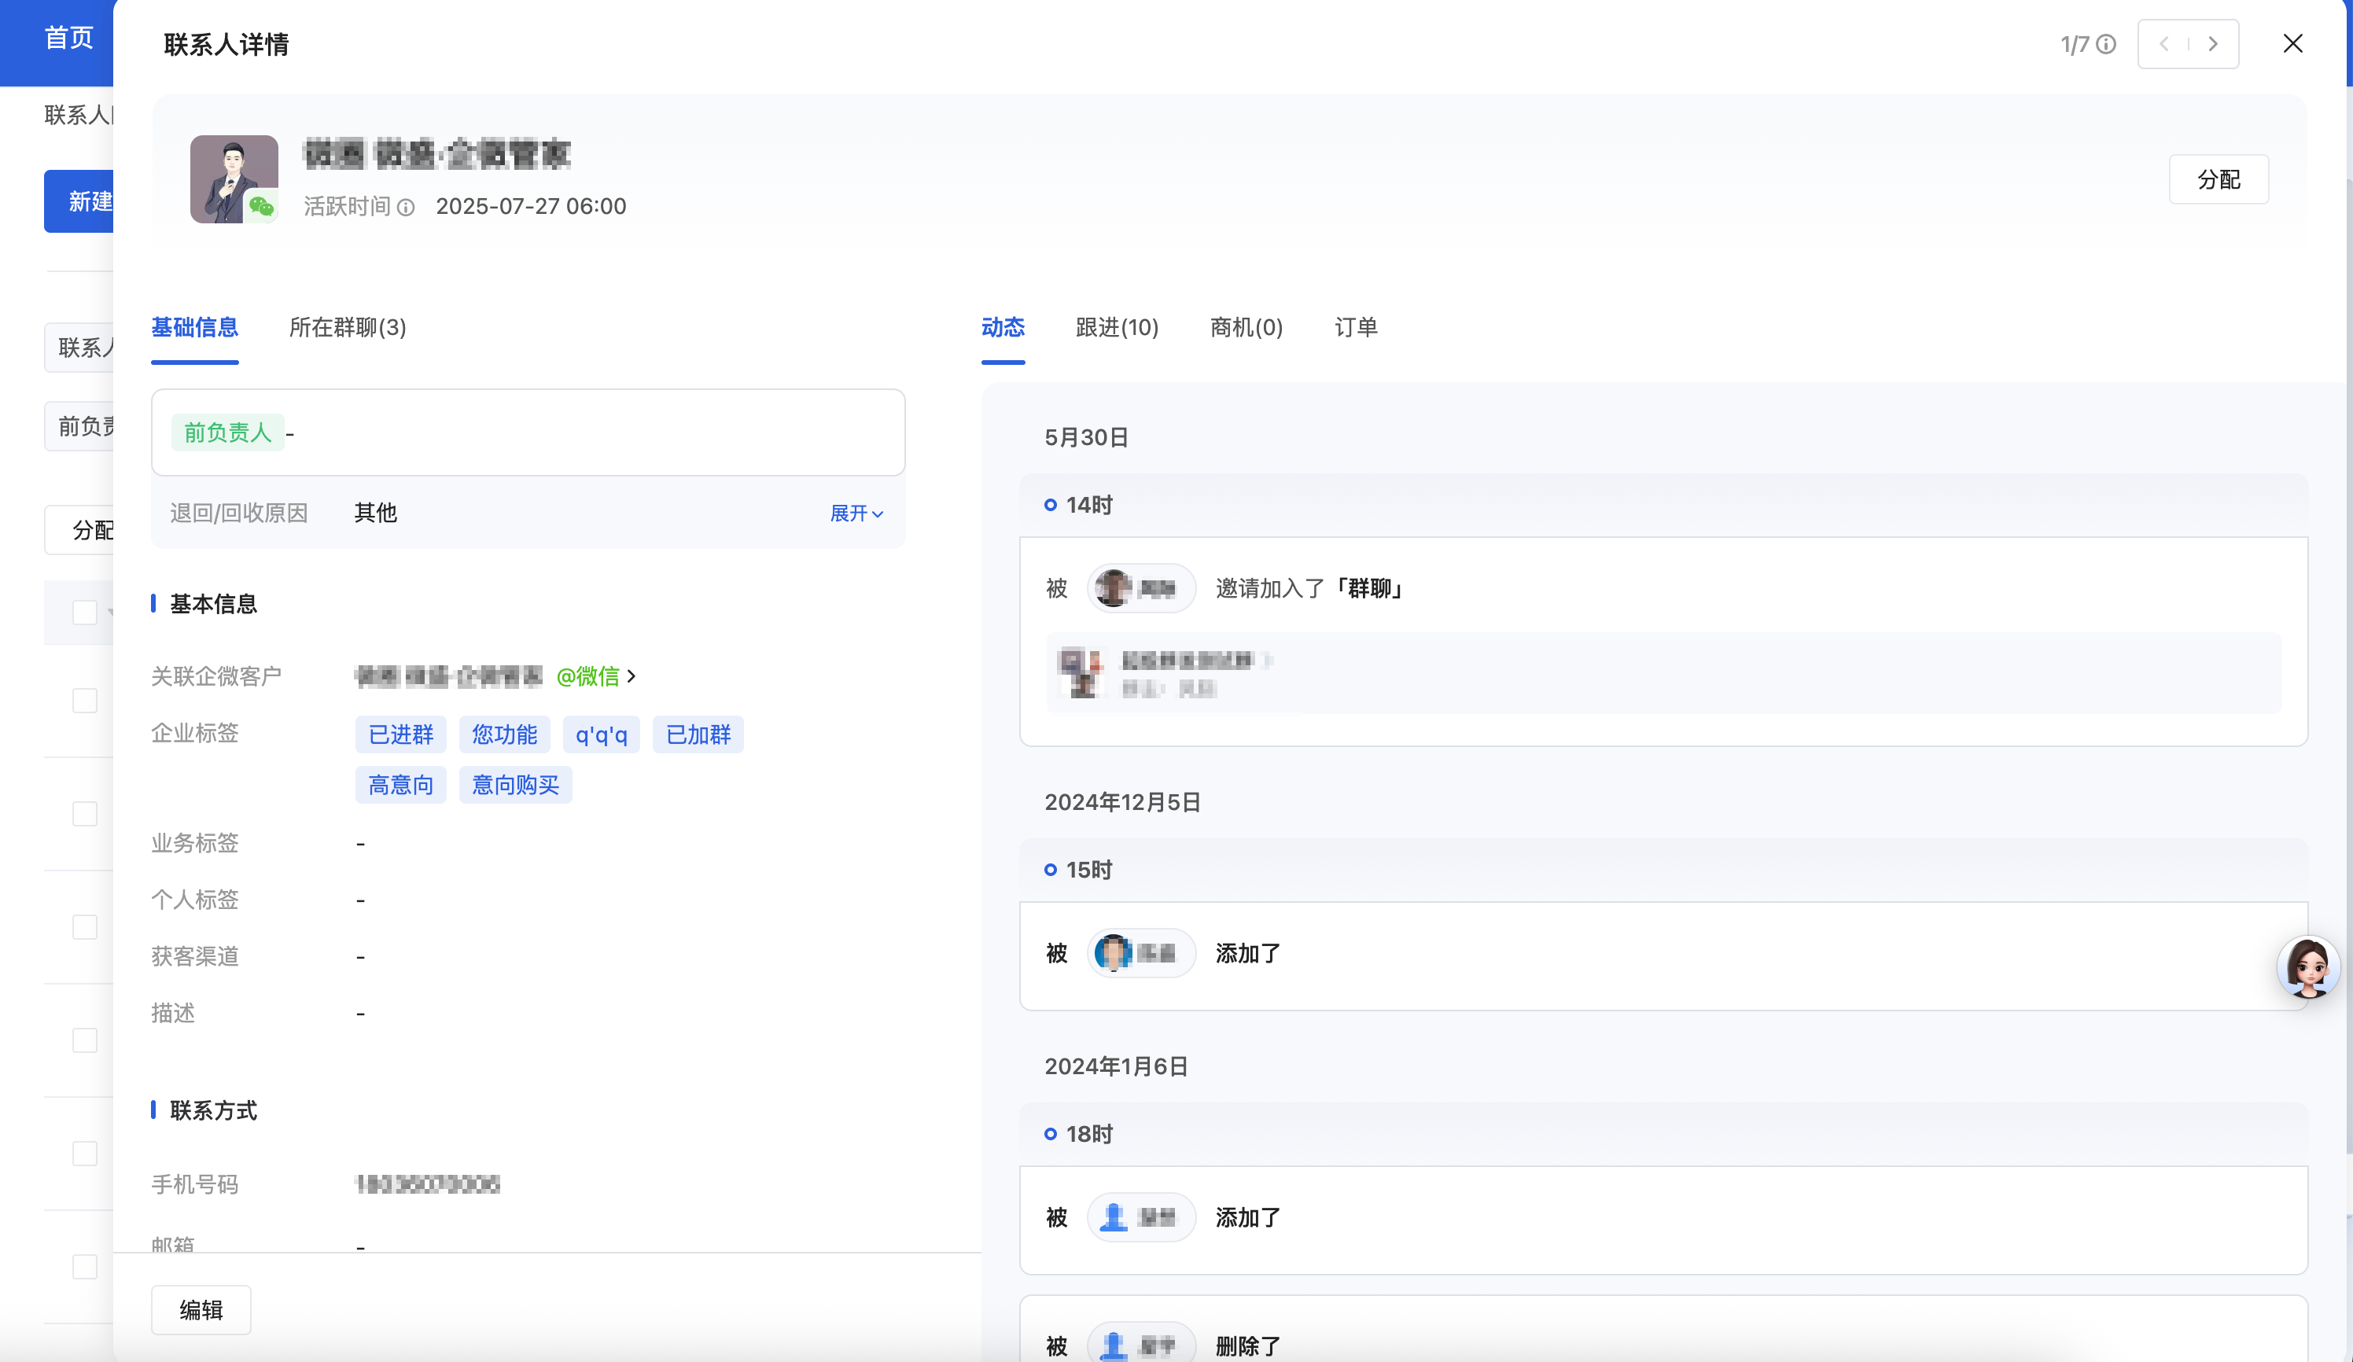Open the 跟进(10) tab
The width and height of the screenshot is (2353, 1362).
click(1117, 328)
